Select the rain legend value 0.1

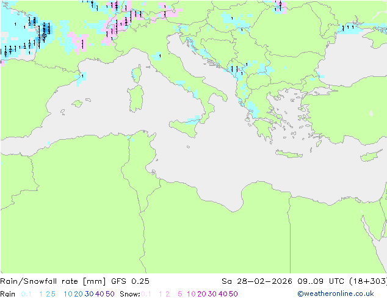coord(26,294)
